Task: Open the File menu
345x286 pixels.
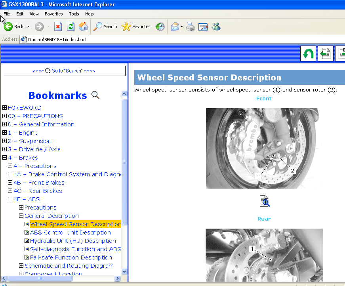Action: [7, 14]
